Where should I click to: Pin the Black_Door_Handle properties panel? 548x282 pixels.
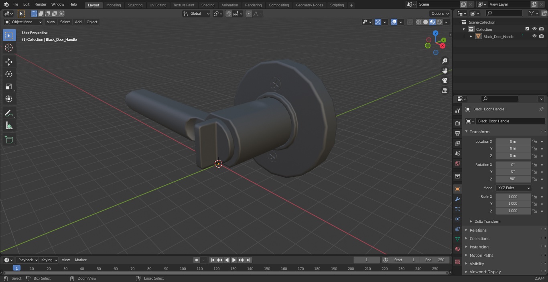541,109
